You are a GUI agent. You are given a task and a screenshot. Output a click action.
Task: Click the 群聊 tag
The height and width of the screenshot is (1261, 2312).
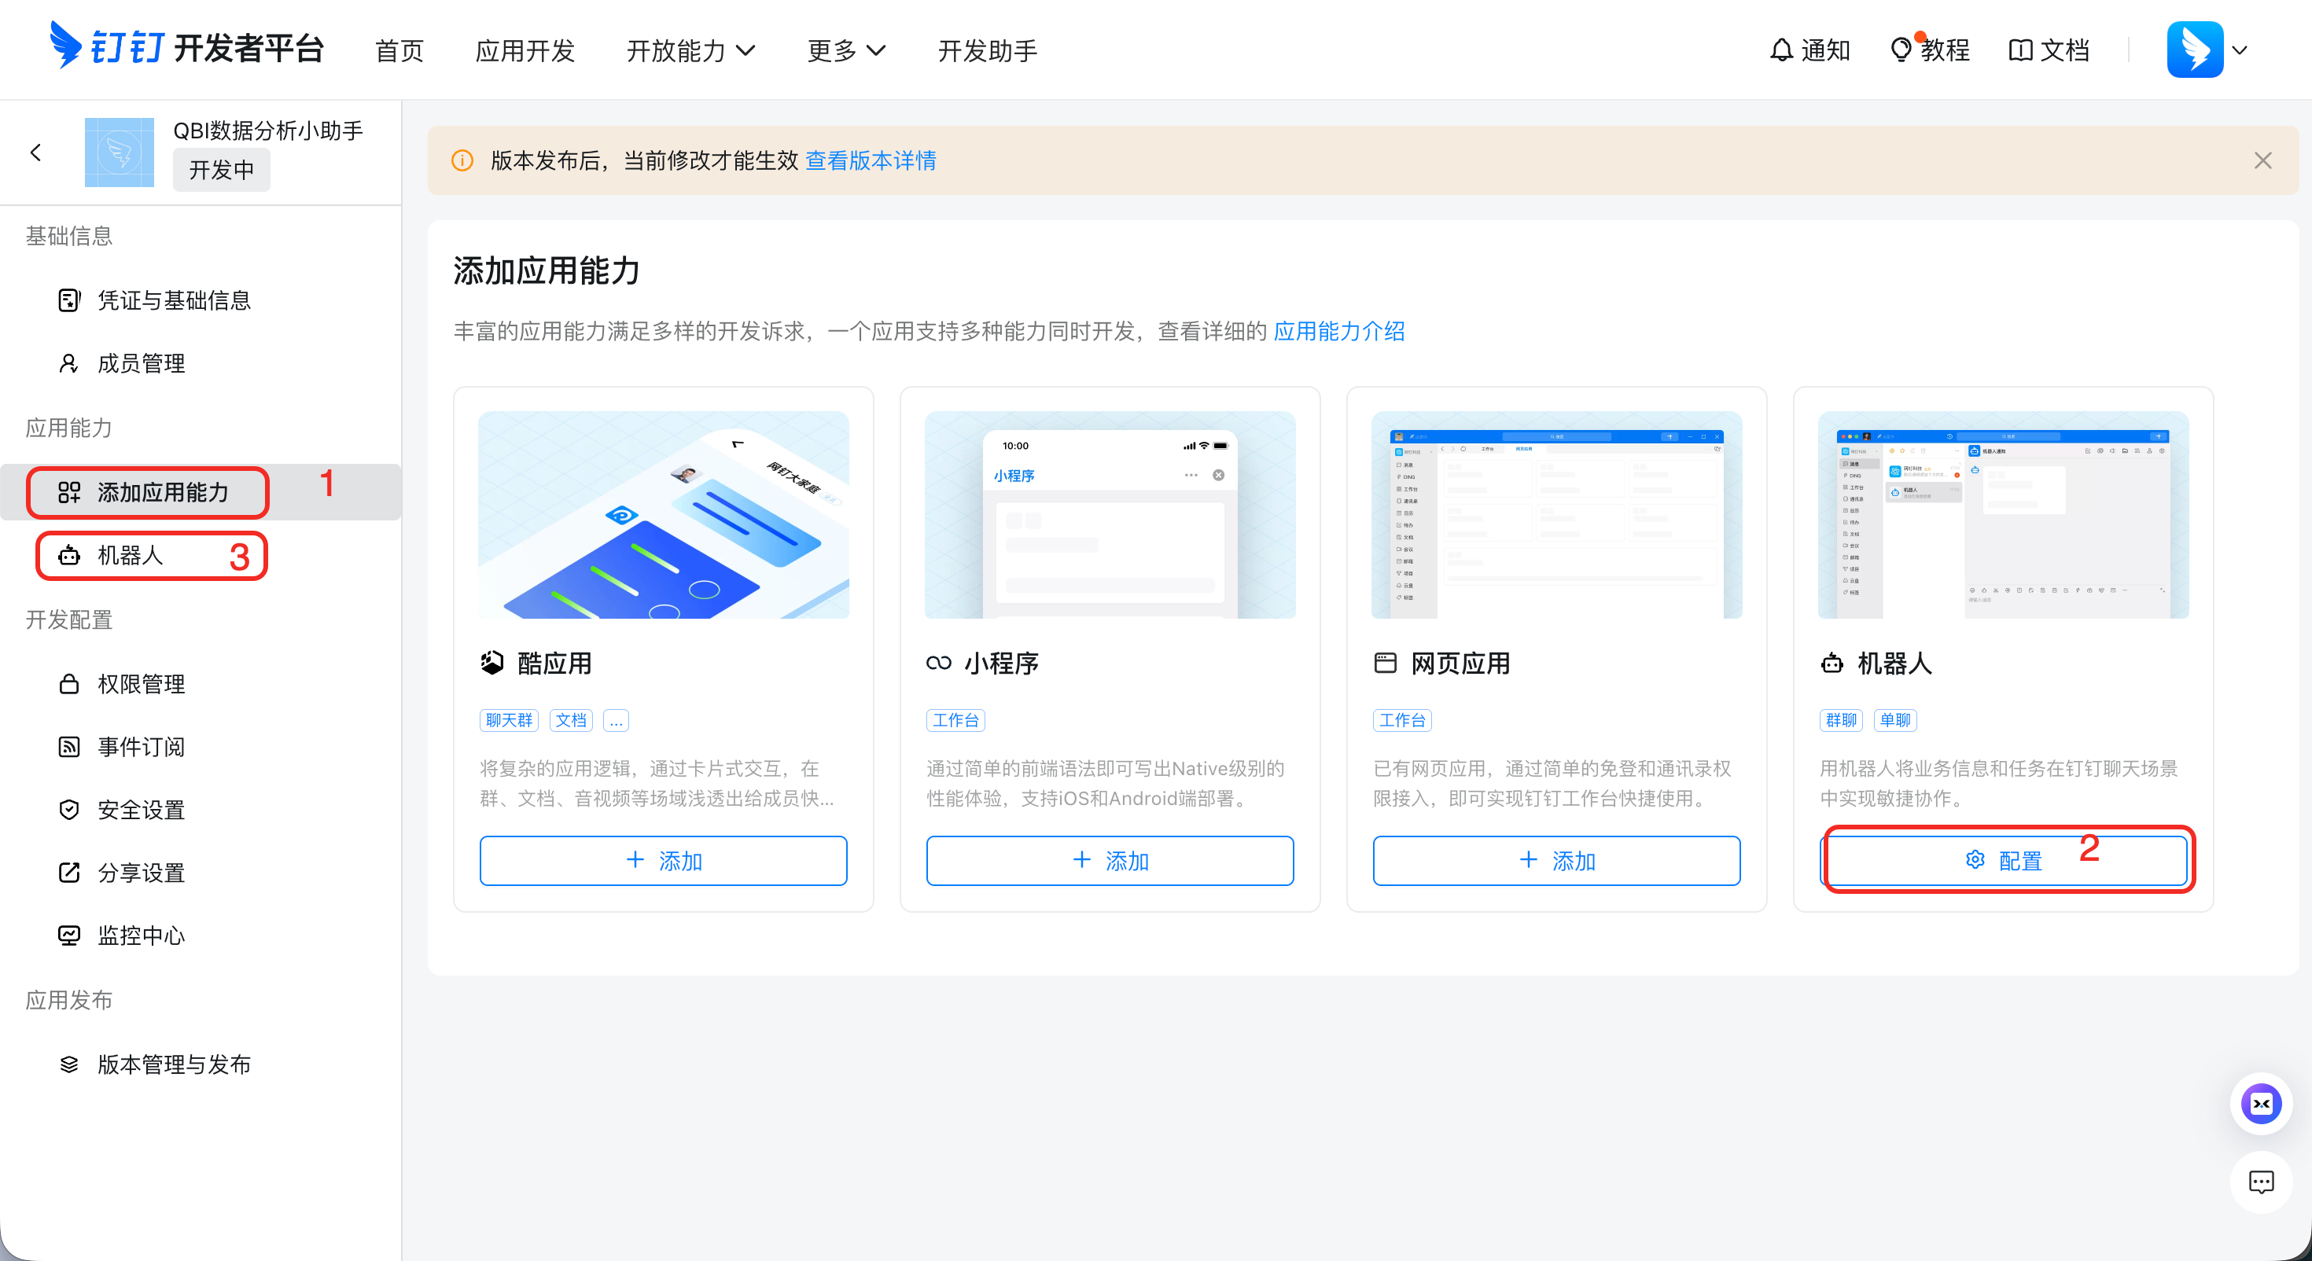tap(1841, 720)
